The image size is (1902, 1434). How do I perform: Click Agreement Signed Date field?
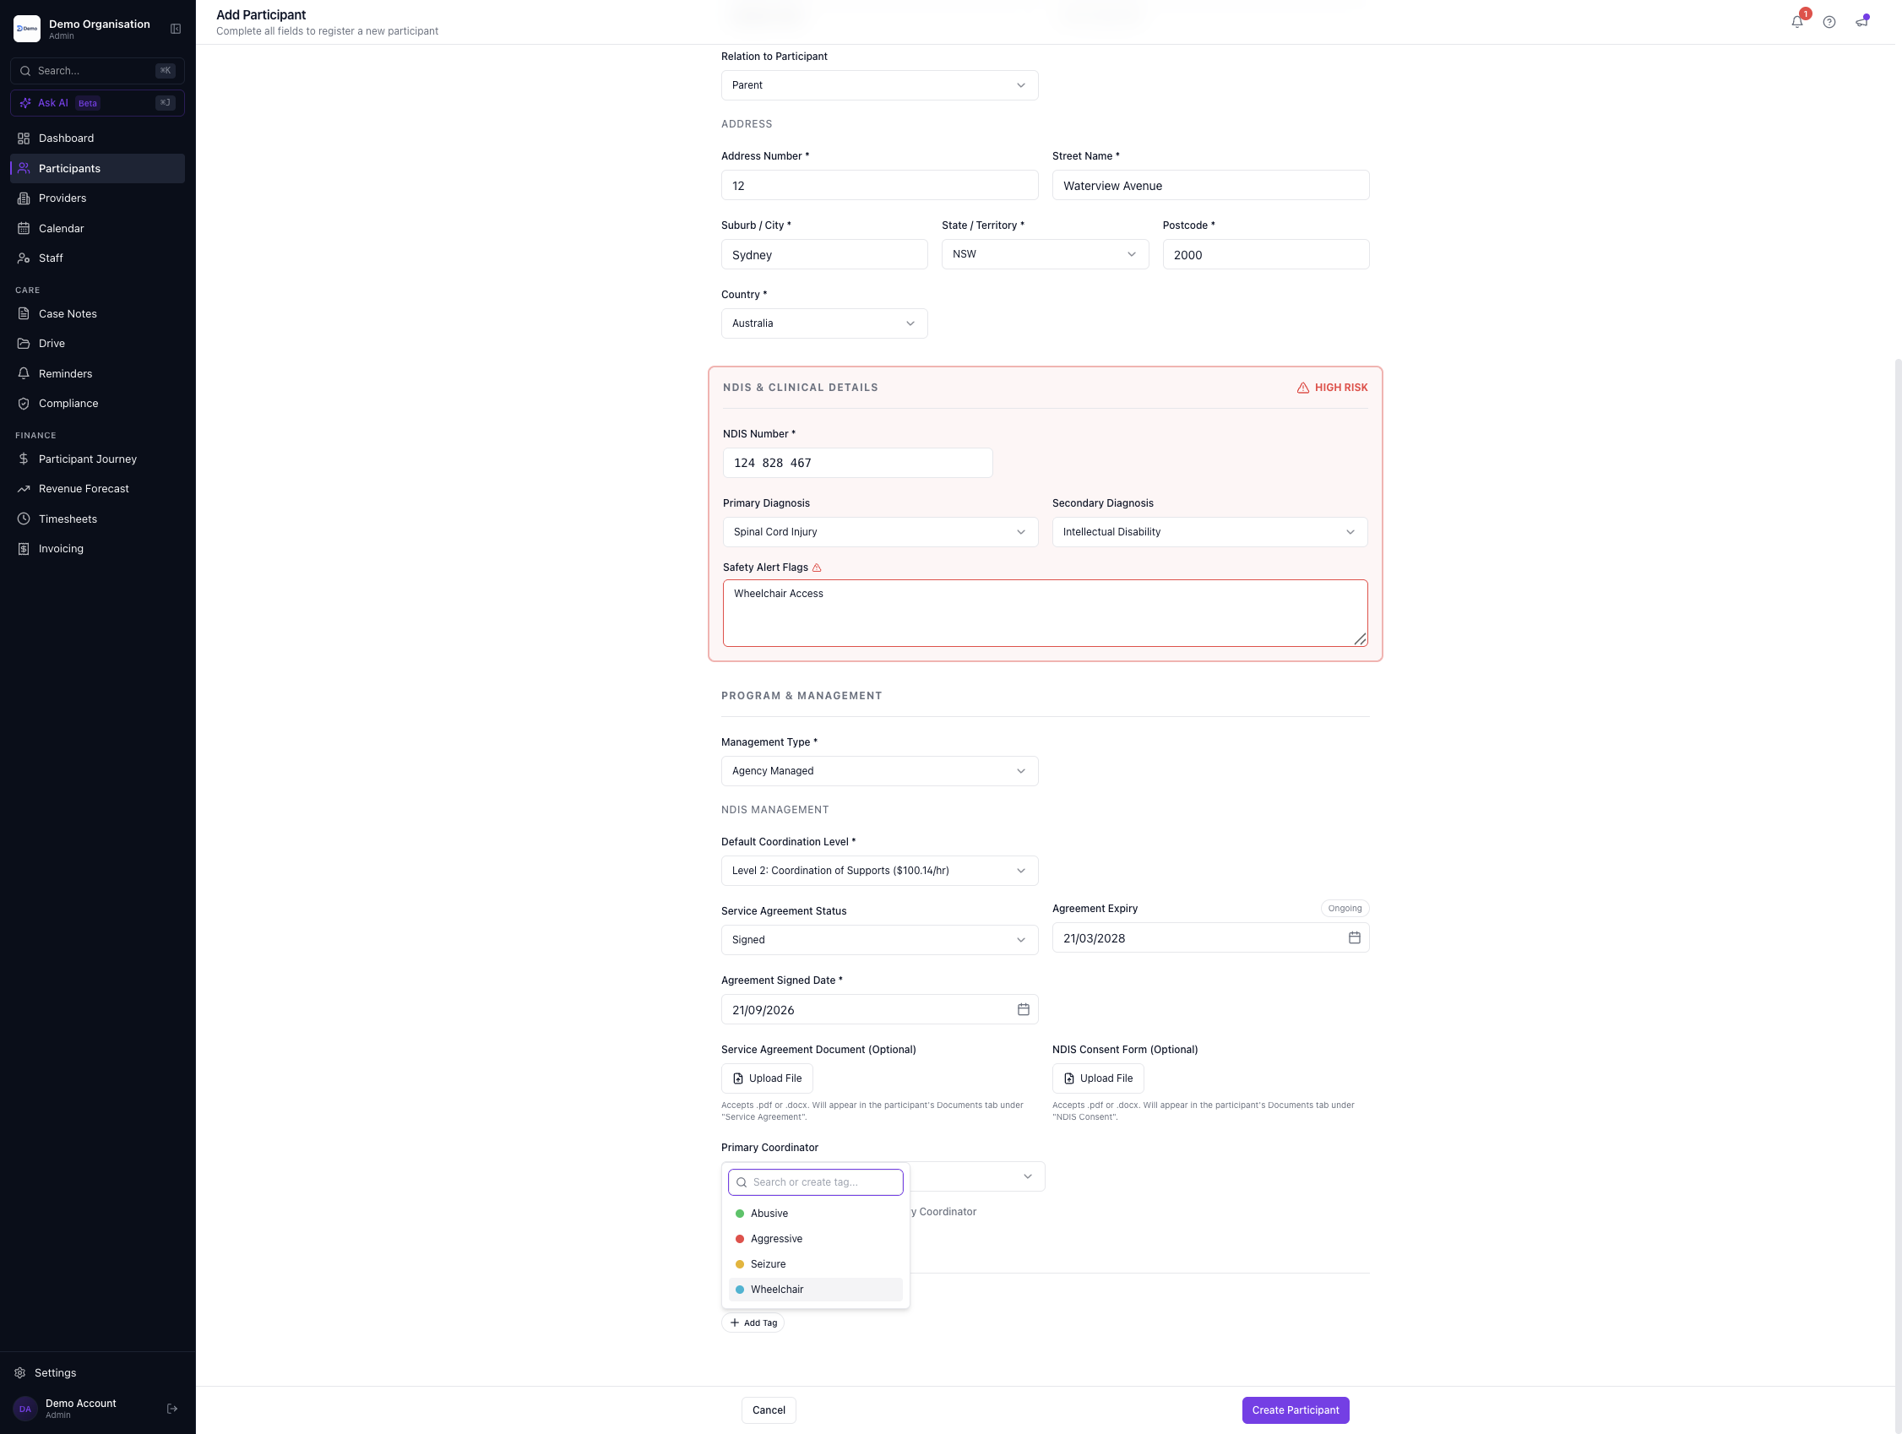(878, 1009)
